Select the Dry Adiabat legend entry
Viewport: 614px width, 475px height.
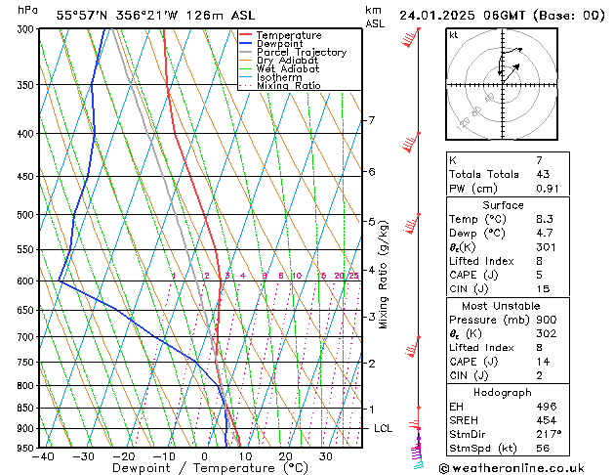tap(287, 61)
